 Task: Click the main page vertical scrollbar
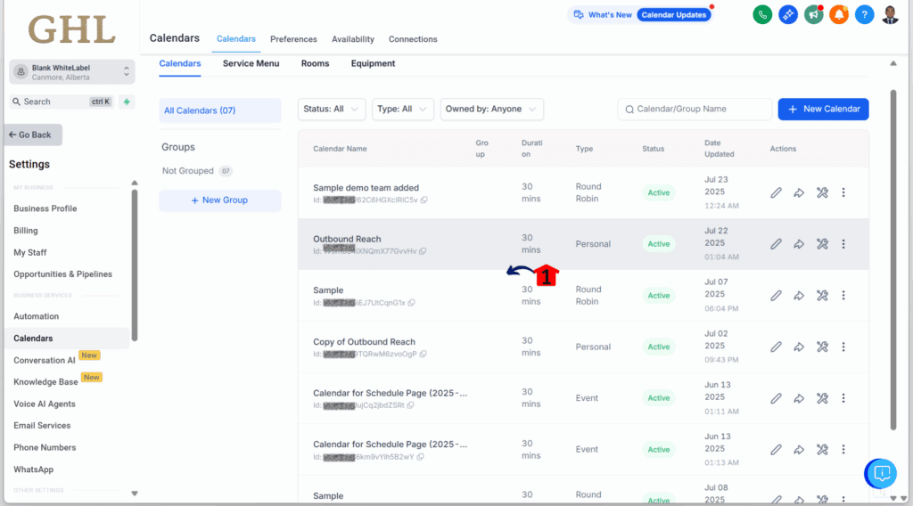(x=893, y=259)
